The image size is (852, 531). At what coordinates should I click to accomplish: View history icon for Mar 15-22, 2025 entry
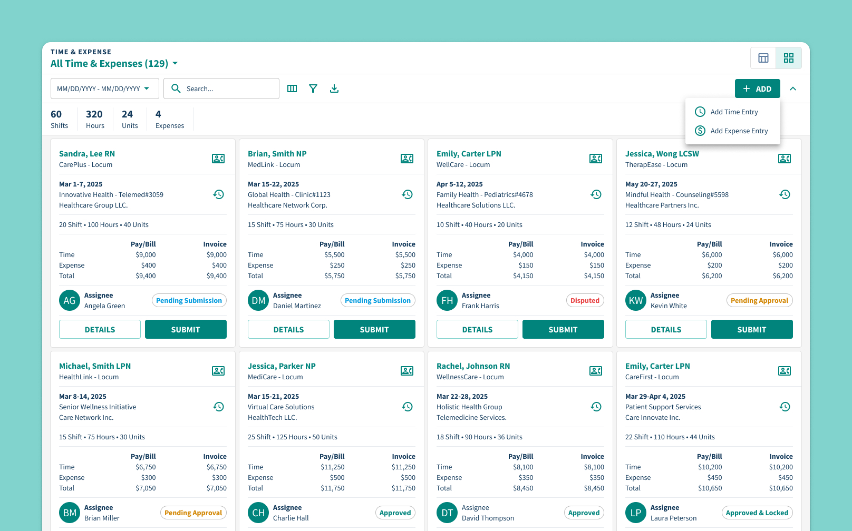[x=408, y=194]
